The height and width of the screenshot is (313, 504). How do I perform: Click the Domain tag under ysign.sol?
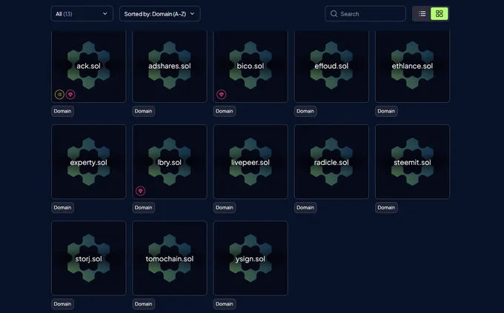(225, 303)
